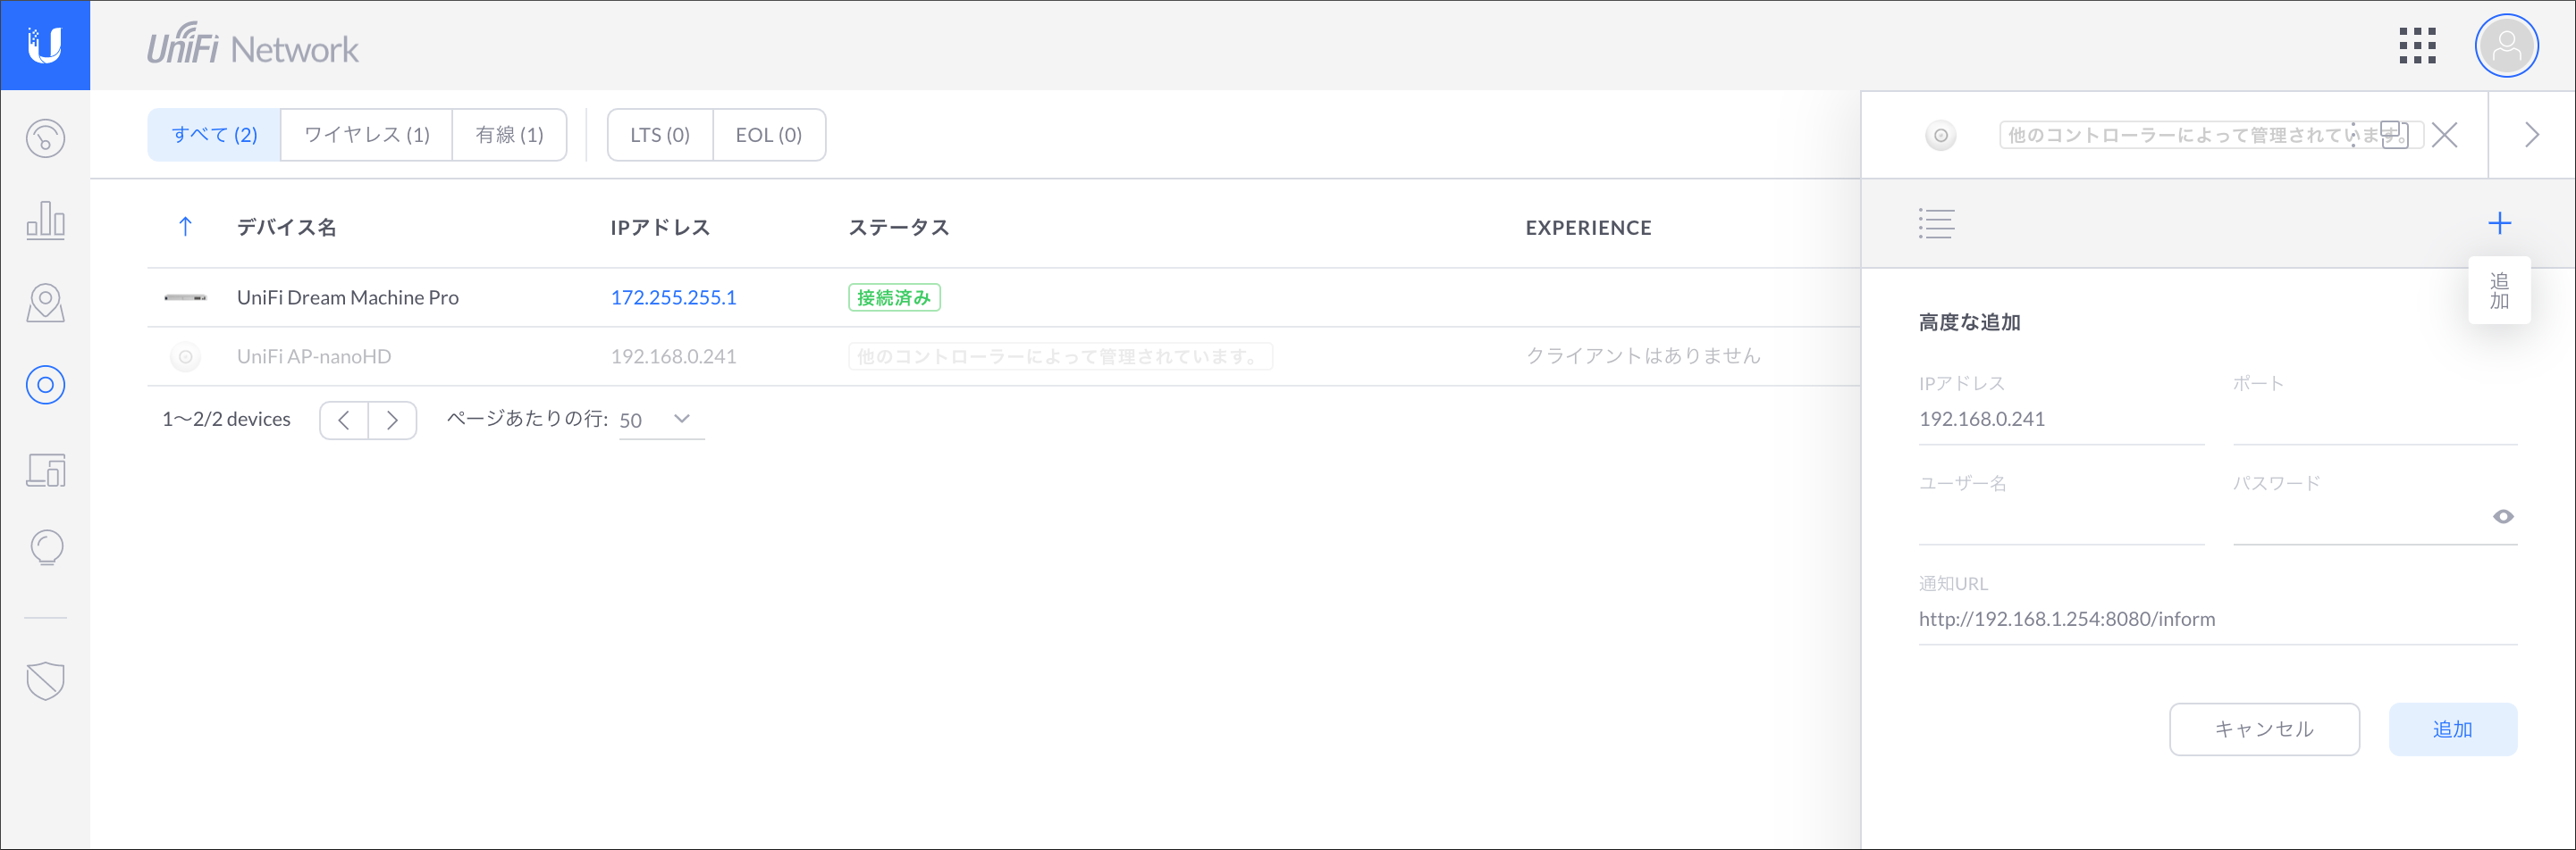Show password with the eye icon
Screen dimensions: 2576x850
coord(2503,516)
